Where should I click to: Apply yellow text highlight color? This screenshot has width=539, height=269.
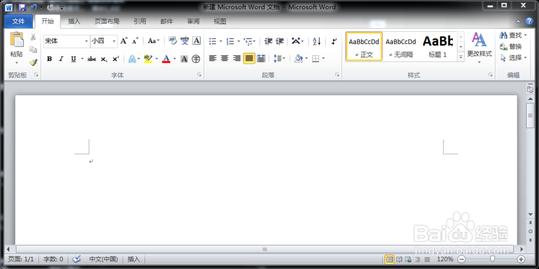point(148,59)
